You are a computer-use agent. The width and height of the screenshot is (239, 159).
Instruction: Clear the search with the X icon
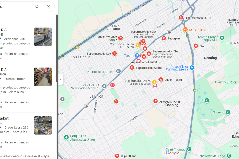(49, 7)
